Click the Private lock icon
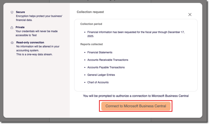This screenshot has width=209, height=124. pyautogui.click(x=12, y=27)
